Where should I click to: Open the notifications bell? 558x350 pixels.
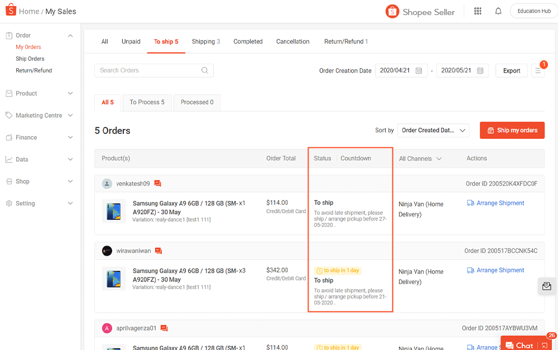click(x=498, y=11)
